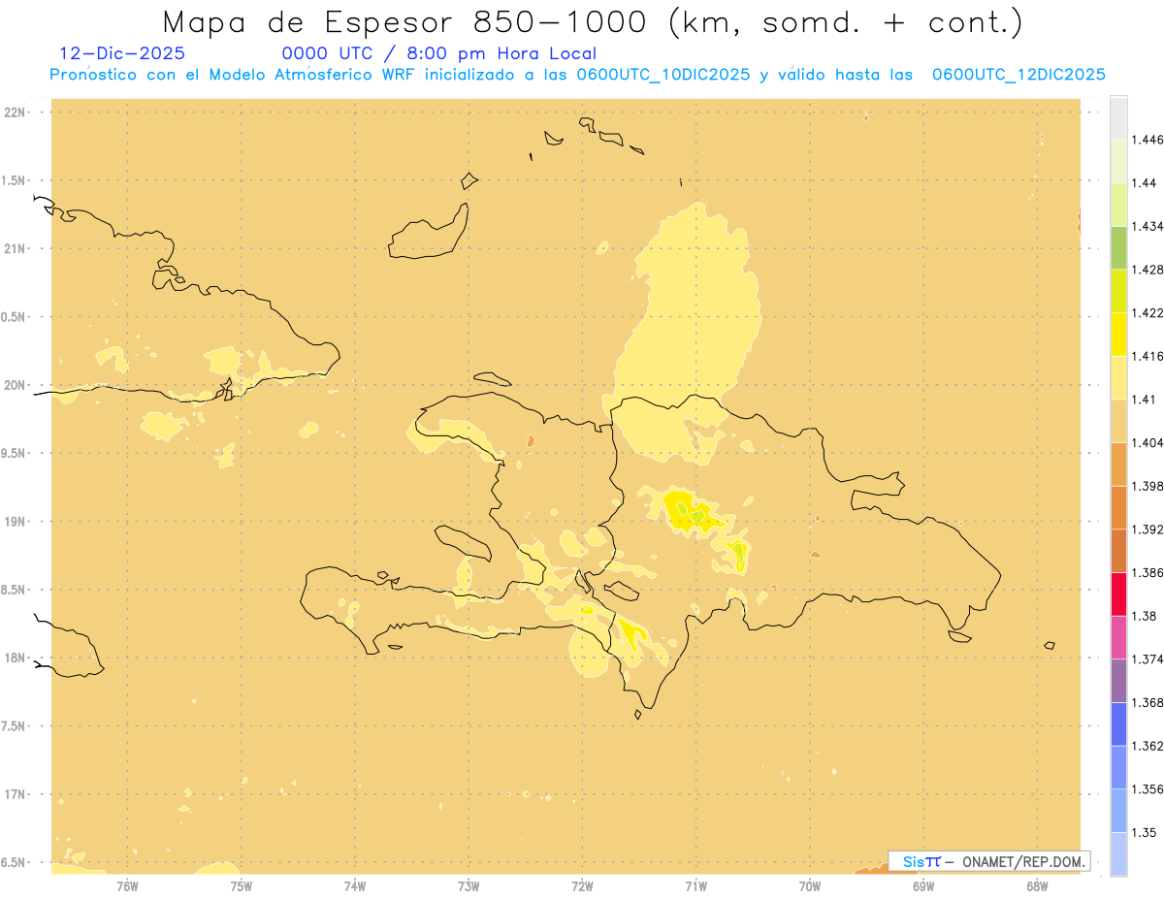The height and width of the screenshot is (899, 1164).
Task: Pick the tan legend swatch between 1.404 and 1.41
Action: point(1118,420)
